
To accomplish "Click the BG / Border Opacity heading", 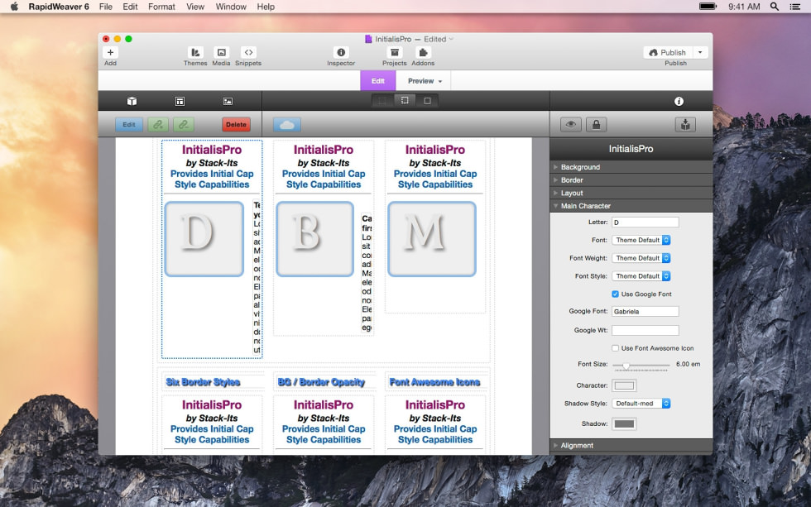I will coord(321,382).
